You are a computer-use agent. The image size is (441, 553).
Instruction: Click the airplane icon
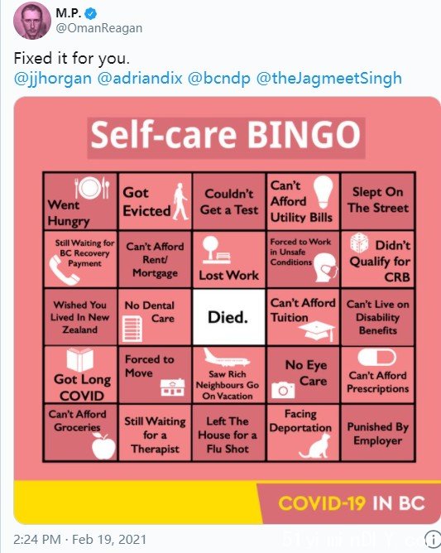(227, 358)
